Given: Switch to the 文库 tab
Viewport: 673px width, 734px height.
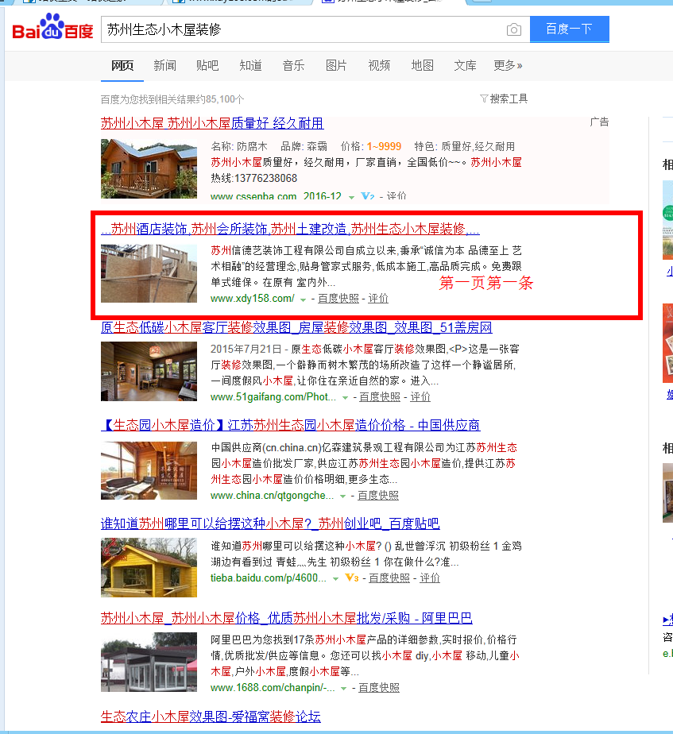Looking at the screenshot, I should click(465, 65).
